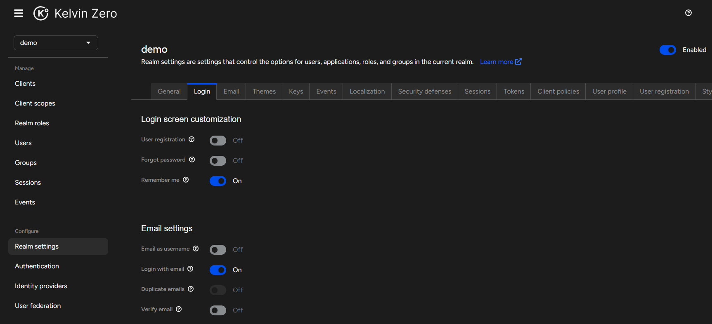Open the Tokens tab
Image resolution: width=712 pixels, height=324 pixels.
point(513,92)
